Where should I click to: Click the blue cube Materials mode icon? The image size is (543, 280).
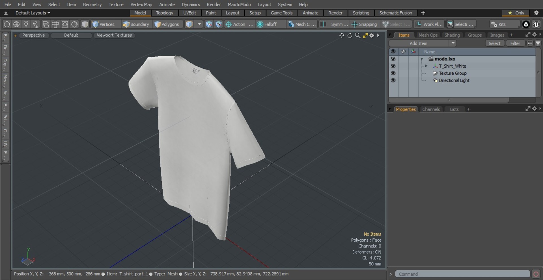click(189, 24)
